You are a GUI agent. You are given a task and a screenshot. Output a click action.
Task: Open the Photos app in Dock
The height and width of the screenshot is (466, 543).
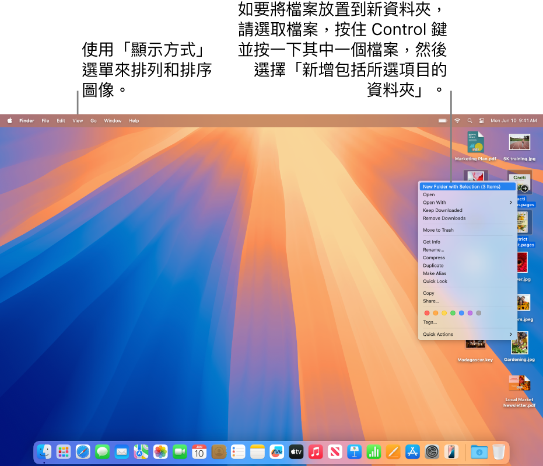pyautogui.click(x=161, y=452)
